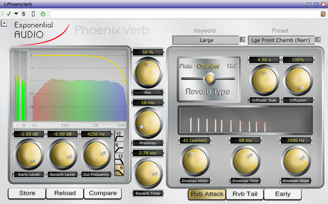The image size is (328, 204).
Task: Click the S solo icon in toolbar
Action: pos(24,14)
